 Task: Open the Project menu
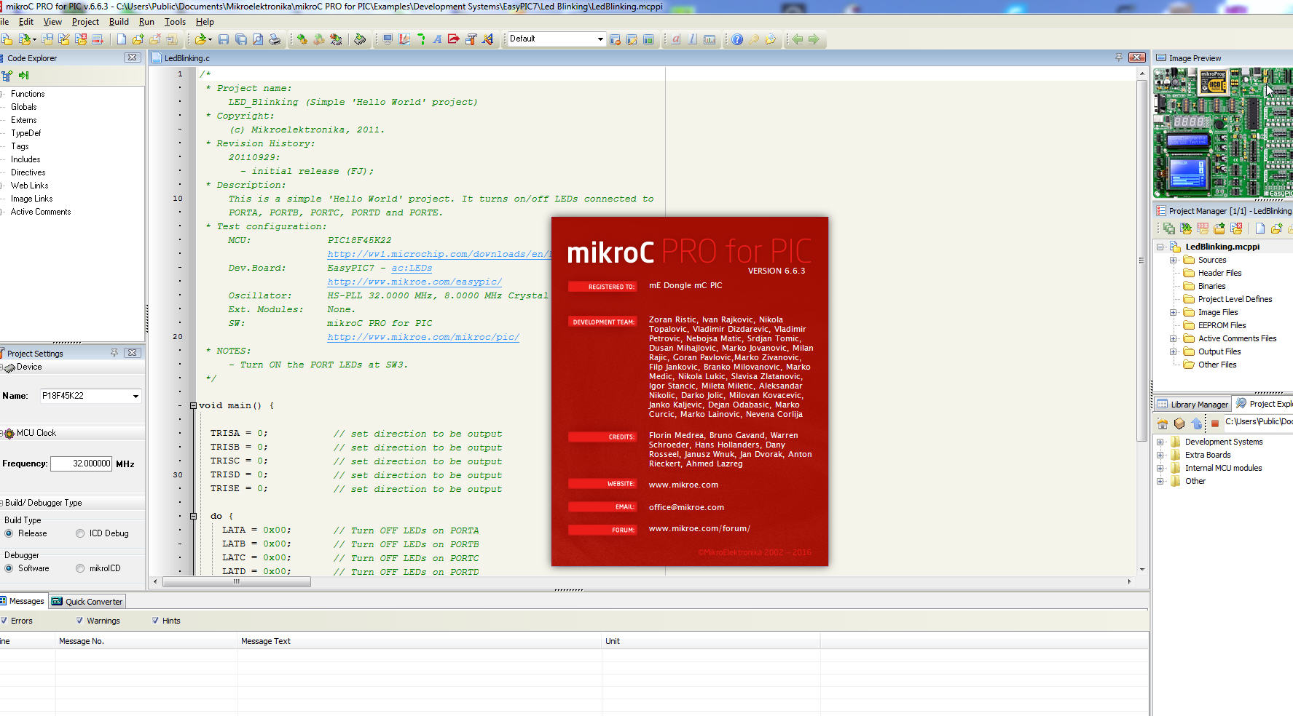pos(85,22)
